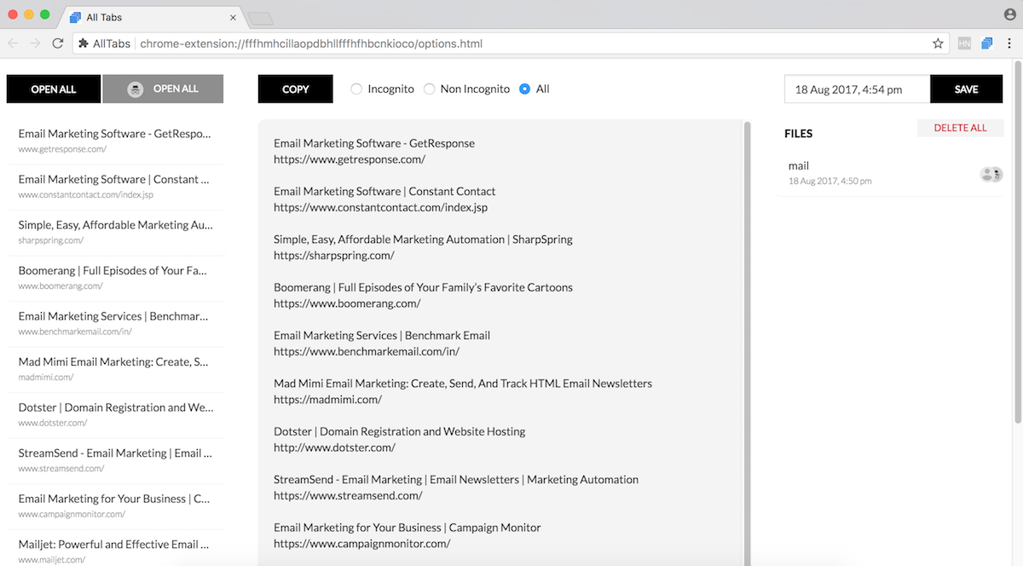
Task: Click the text 'https://www.getresponse.com/' in the list
Action: click(x=350, y=159)
